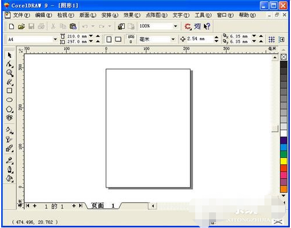Toggle snap to guidelines icon

(x=282, y=39)
